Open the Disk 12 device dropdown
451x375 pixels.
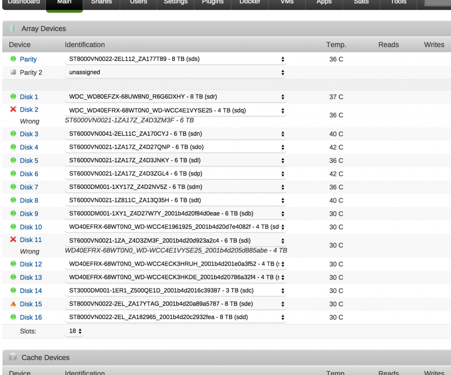[175, 264]
